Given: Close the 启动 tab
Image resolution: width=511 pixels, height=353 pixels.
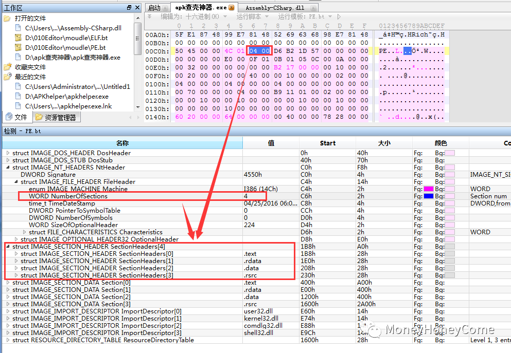Looking at the screenshot, I should (165, 8).
